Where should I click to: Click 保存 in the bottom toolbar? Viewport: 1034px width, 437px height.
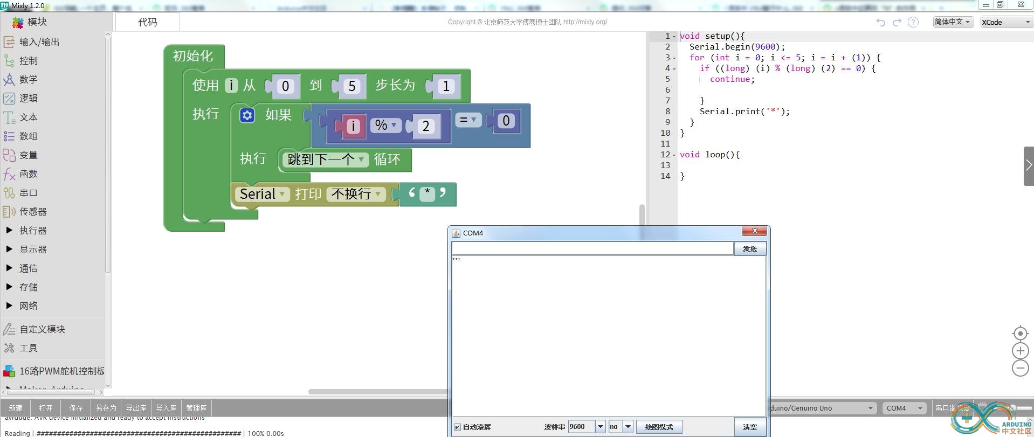point(76,408)
